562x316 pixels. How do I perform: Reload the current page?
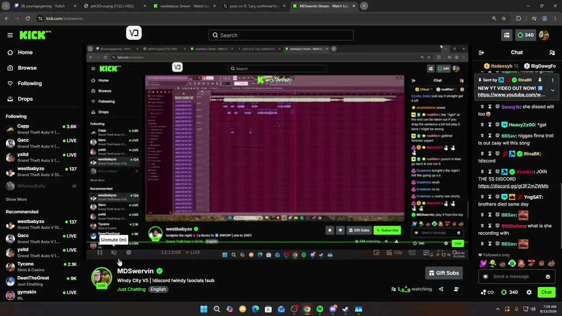pos(28,18)
